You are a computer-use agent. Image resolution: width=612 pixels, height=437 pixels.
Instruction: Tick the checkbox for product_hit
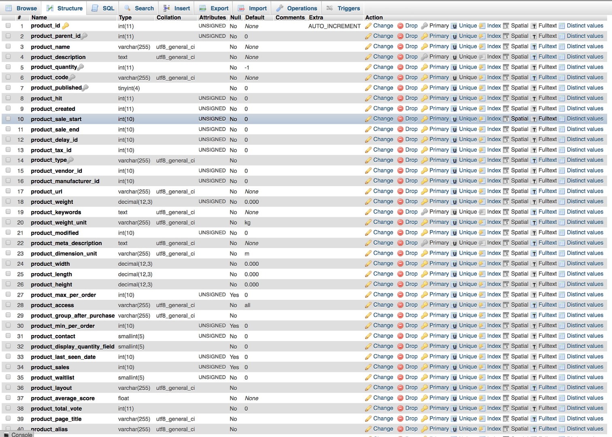pyautogui.click(x=8, y=98)
